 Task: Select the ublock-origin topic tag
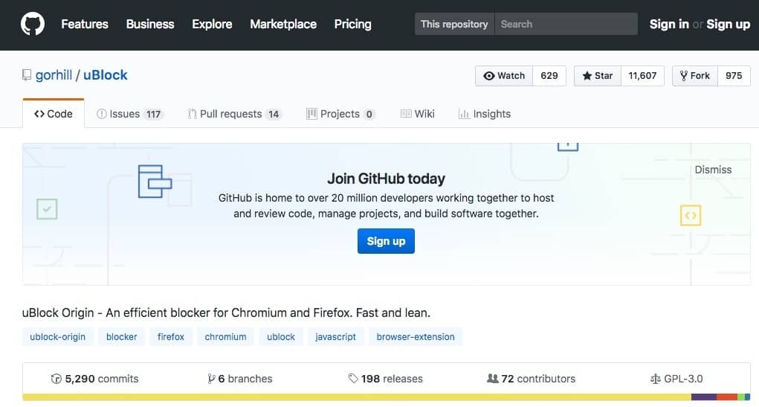pyautogui.click(x=57, y=337)
